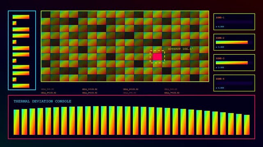The image size is (263, 147).
Task: Select the dimmed CELL_0 readout
Action: click(48, 89)
